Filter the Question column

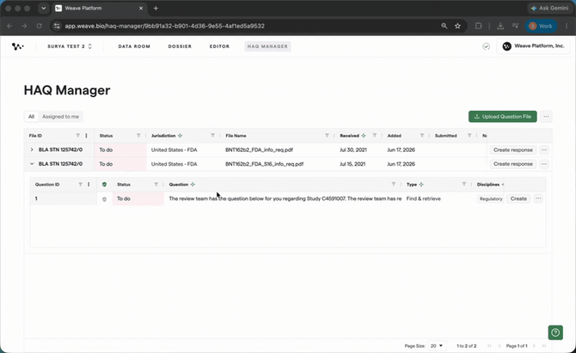(394, 184)
